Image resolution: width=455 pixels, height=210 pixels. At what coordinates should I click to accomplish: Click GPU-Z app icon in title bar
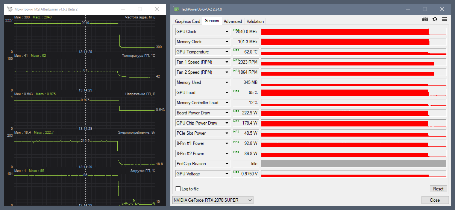[176, 9]
